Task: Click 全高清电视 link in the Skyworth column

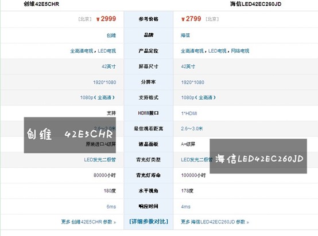Action: (x=82, y=51)
